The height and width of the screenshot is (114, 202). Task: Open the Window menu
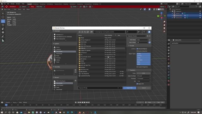coord(18,4)
